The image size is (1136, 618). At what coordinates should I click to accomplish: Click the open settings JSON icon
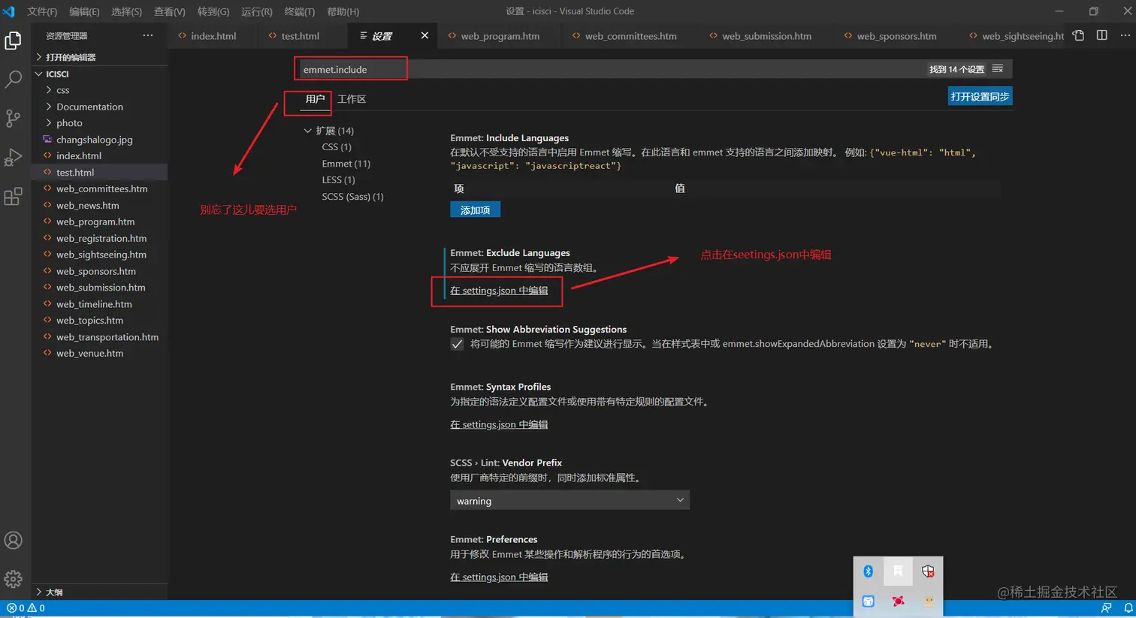1079,35
